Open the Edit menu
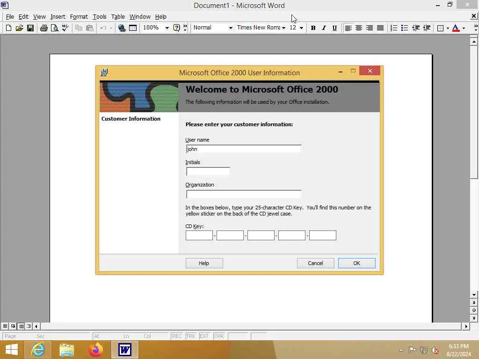The width and height of the screenshot is (479, 359). point(23,17)
